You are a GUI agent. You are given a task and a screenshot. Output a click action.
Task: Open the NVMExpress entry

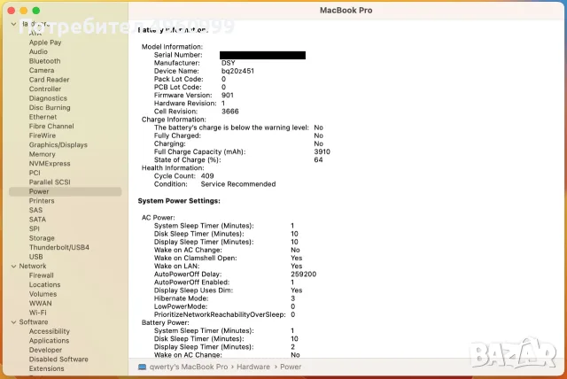point(50,164)
